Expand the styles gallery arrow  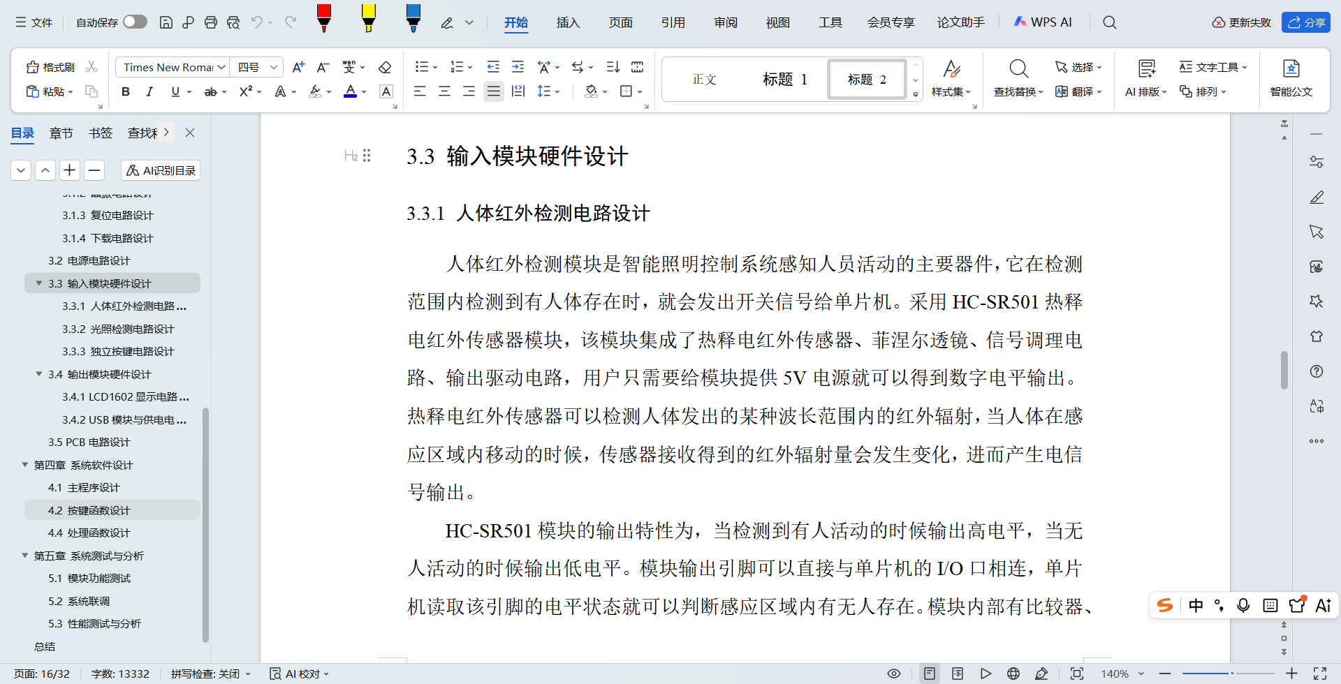pyautogui.click(x=916, y=94)
